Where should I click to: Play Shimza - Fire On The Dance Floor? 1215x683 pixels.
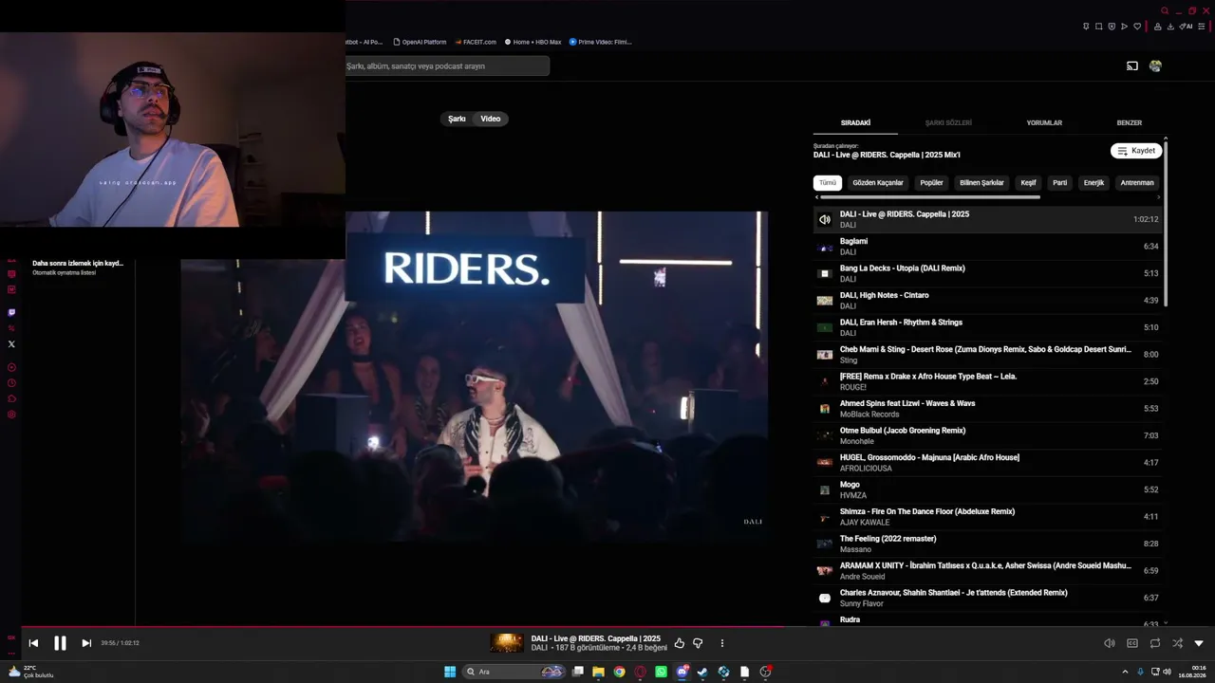pyautogui.click(x=988, y=517)
